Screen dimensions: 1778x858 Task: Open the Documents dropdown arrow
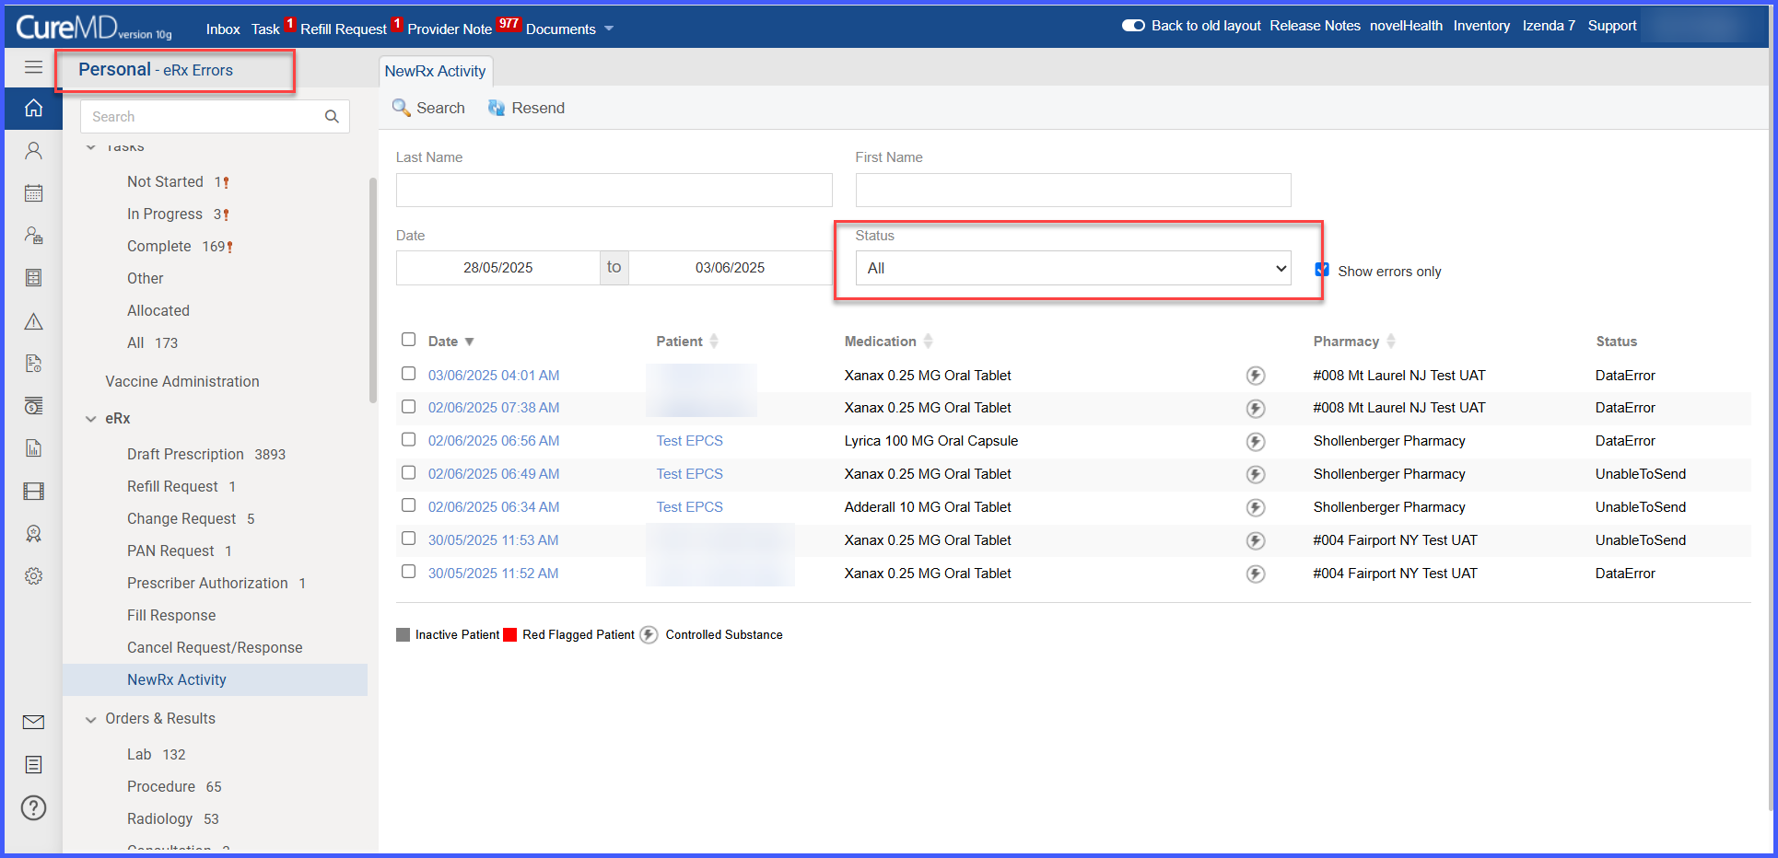[x=609, y=29]
